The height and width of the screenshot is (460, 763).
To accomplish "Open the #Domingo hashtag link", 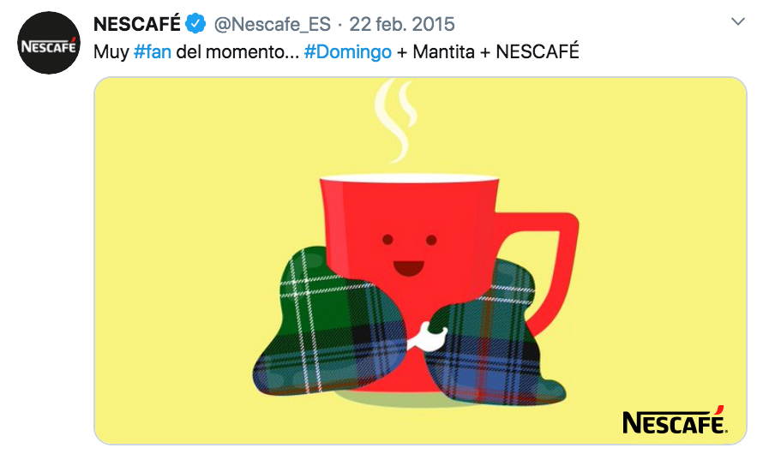I will point(347,51).
